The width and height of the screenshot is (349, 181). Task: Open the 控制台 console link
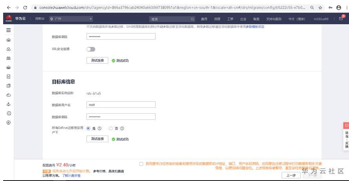[40, 19]
